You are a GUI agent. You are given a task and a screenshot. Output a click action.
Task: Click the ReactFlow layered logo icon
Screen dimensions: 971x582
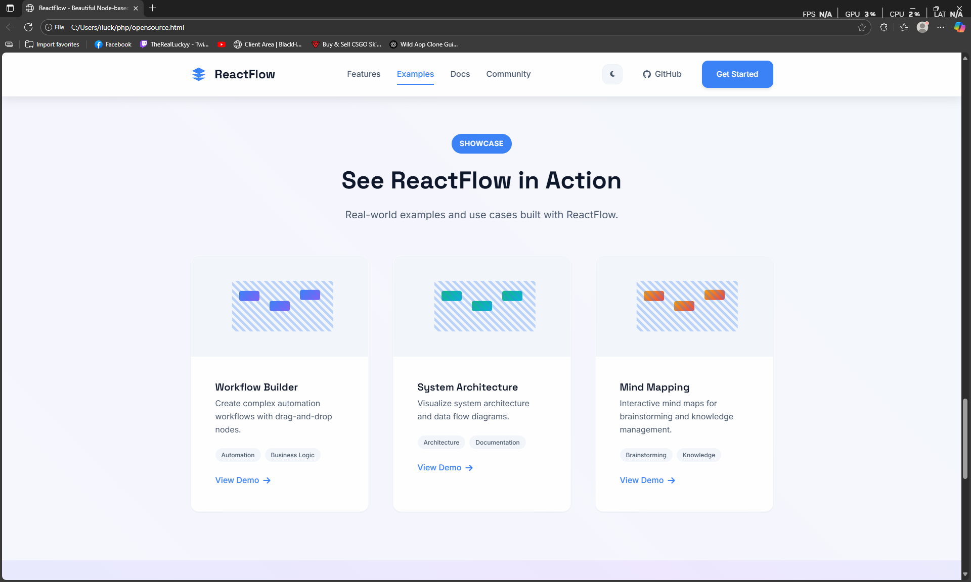click(x=199, y=74)
